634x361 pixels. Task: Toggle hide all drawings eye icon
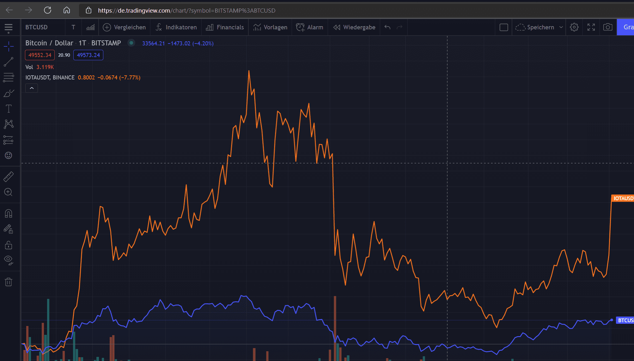(9, 260)
